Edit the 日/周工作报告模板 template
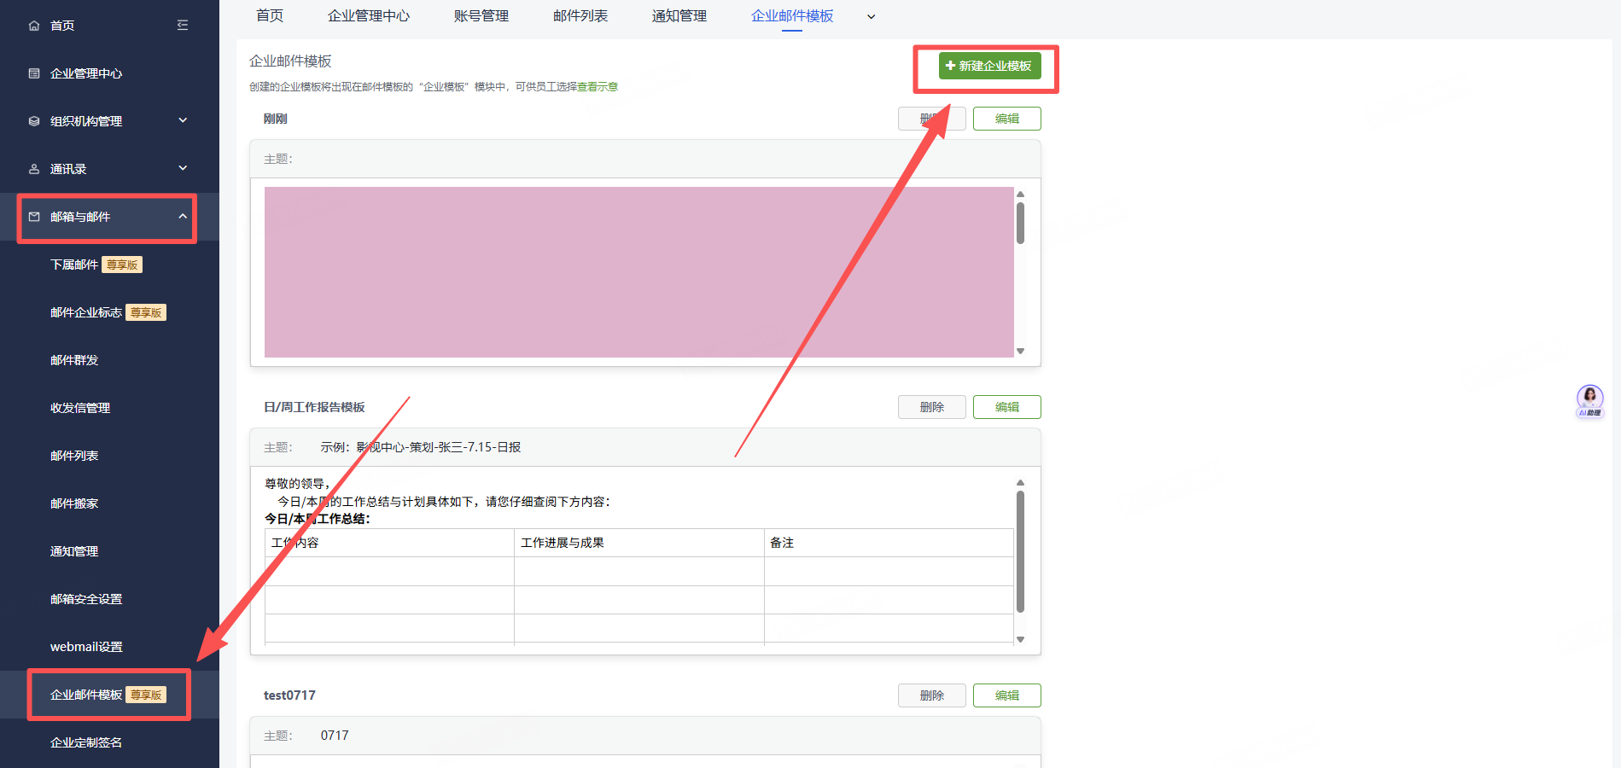Viewport: 1621px width, 768px height. [x=1006, y=407]
